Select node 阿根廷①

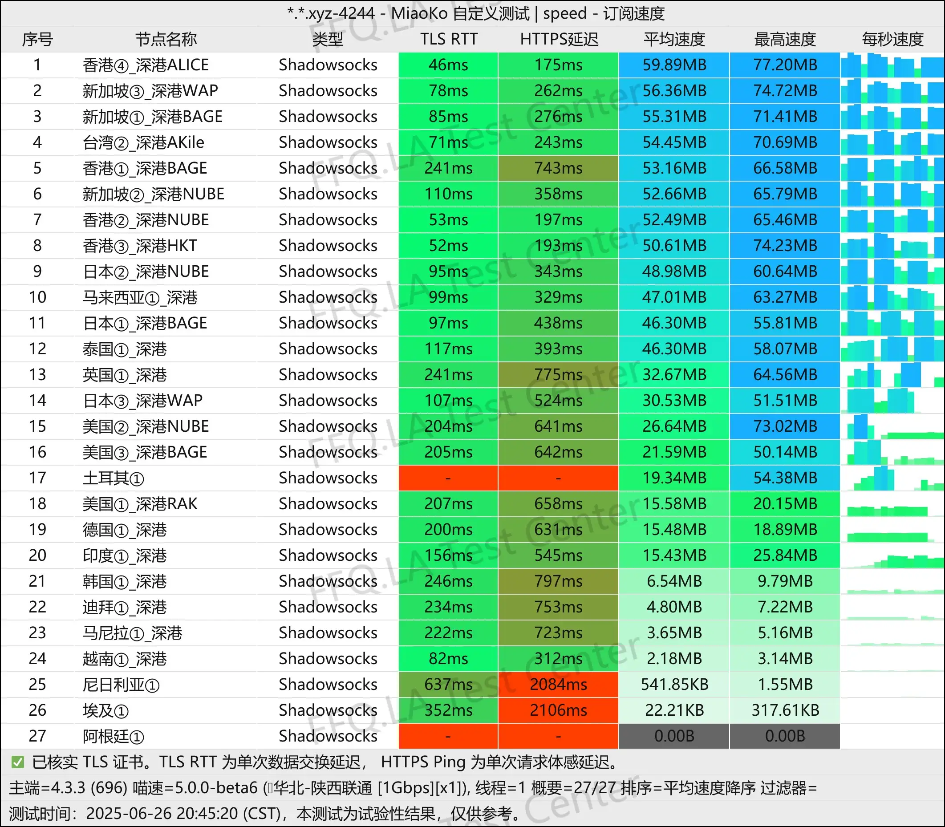click(x=113, y=737)
